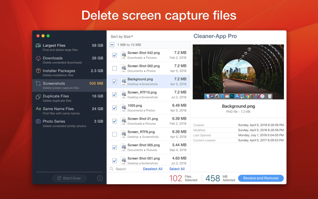318x199 pixels.
Task: Click Select All link
Action: click(177, 169)
